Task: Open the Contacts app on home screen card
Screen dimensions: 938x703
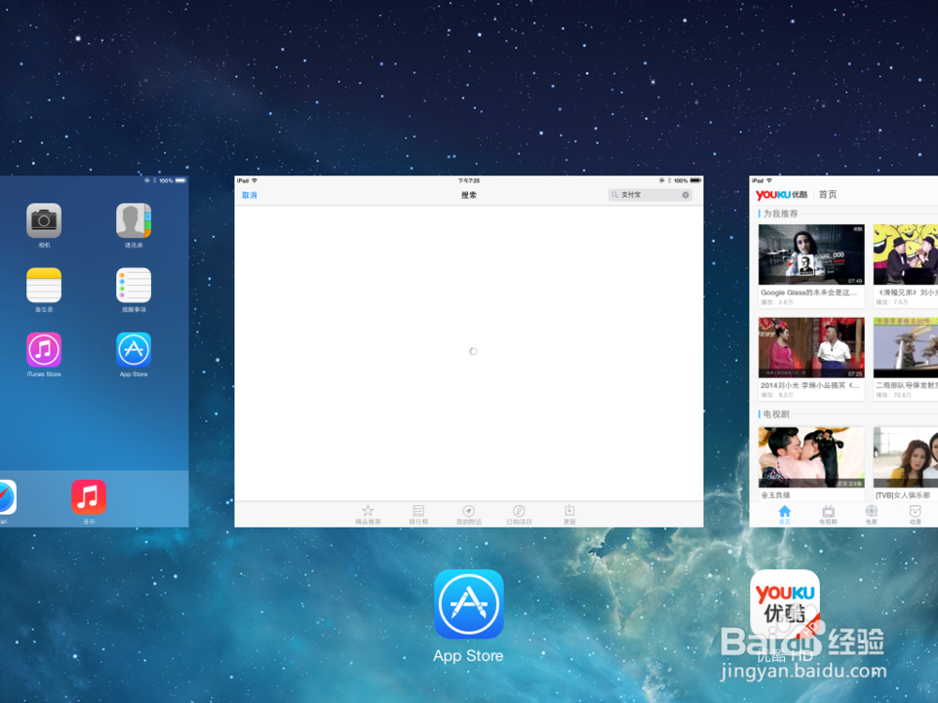Action: 133,220
